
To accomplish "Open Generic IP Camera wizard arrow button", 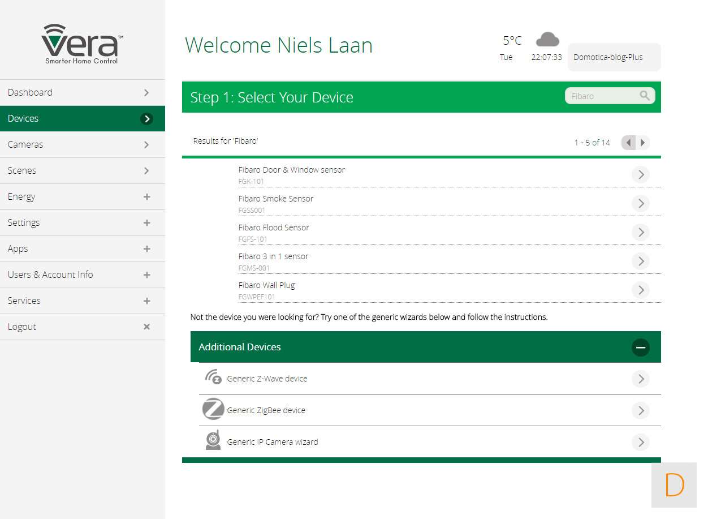I will pyautogui.click(x=641, y=442).
